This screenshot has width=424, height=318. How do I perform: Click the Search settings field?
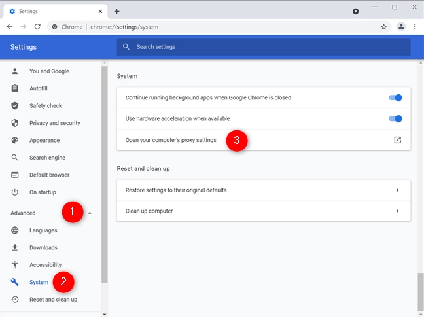264,46
